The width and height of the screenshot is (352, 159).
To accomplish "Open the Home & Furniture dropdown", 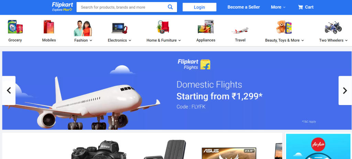I will [x=164, y=41].
